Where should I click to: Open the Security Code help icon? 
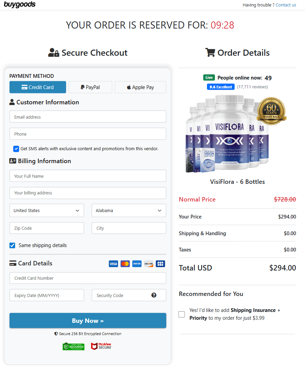coord(154,295)
